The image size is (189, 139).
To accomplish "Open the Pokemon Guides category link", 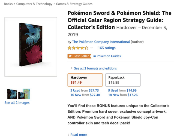I will [x=107, y=56].
